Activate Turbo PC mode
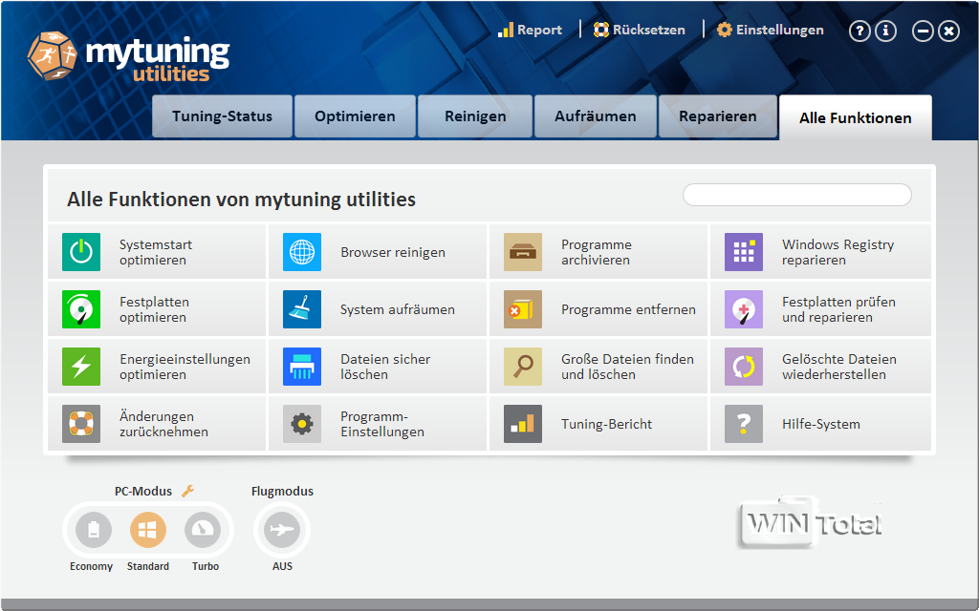The height and width of the screenshot is (611, 979). click(x=203, y=530)
